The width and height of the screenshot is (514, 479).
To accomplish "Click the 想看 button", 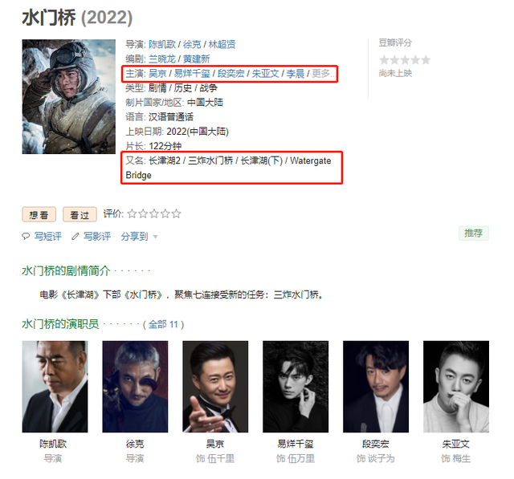I will click(x=39, y=215).
